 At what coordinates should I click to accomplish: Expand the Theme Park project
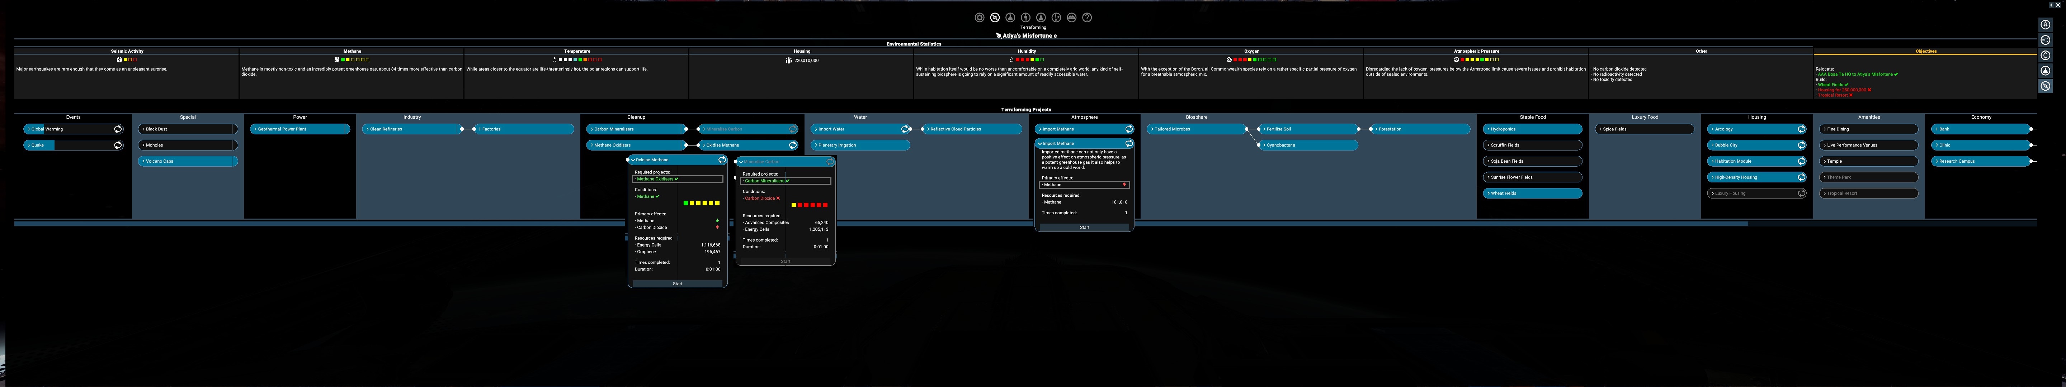coord(1869,177)
